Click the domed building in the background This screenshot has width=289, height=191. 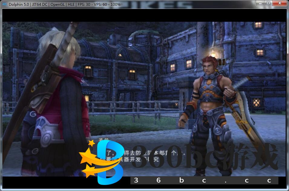point(142,39)
